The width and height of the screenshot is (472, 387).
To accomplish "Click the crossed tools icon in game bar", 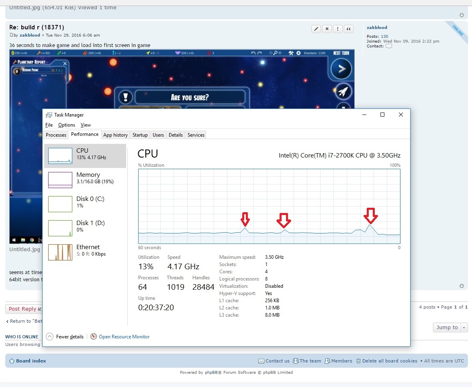I will (x=291, y=53).
